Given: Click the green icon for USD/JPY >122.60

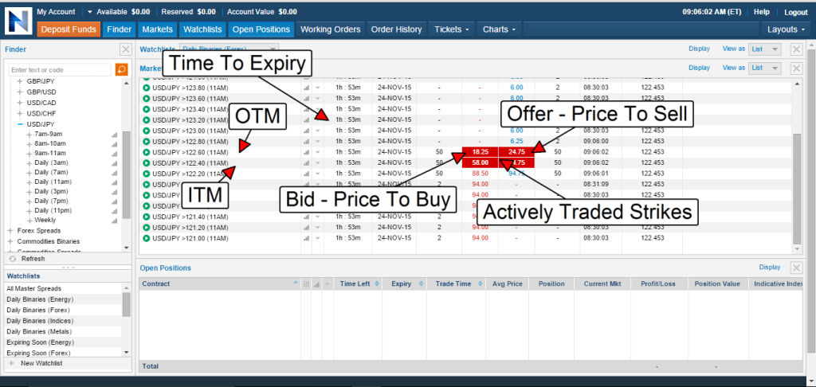Looking at the screenshot, I should [147, 152].
